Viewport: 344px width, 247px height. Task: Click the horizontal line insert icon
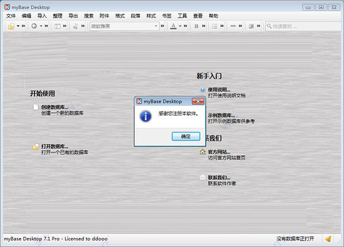click(x=233, y=26)
